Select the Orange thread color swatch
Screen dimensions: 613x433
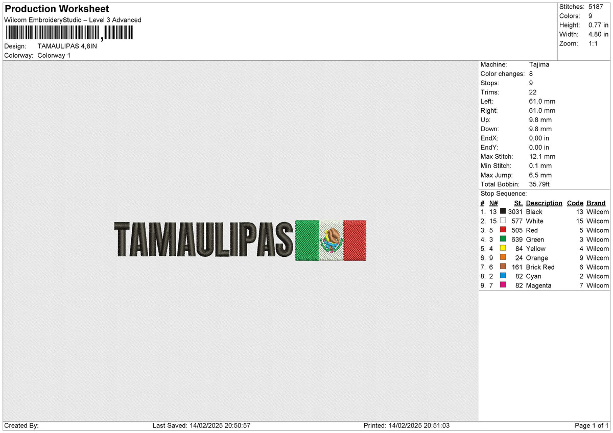coord(503,257)
